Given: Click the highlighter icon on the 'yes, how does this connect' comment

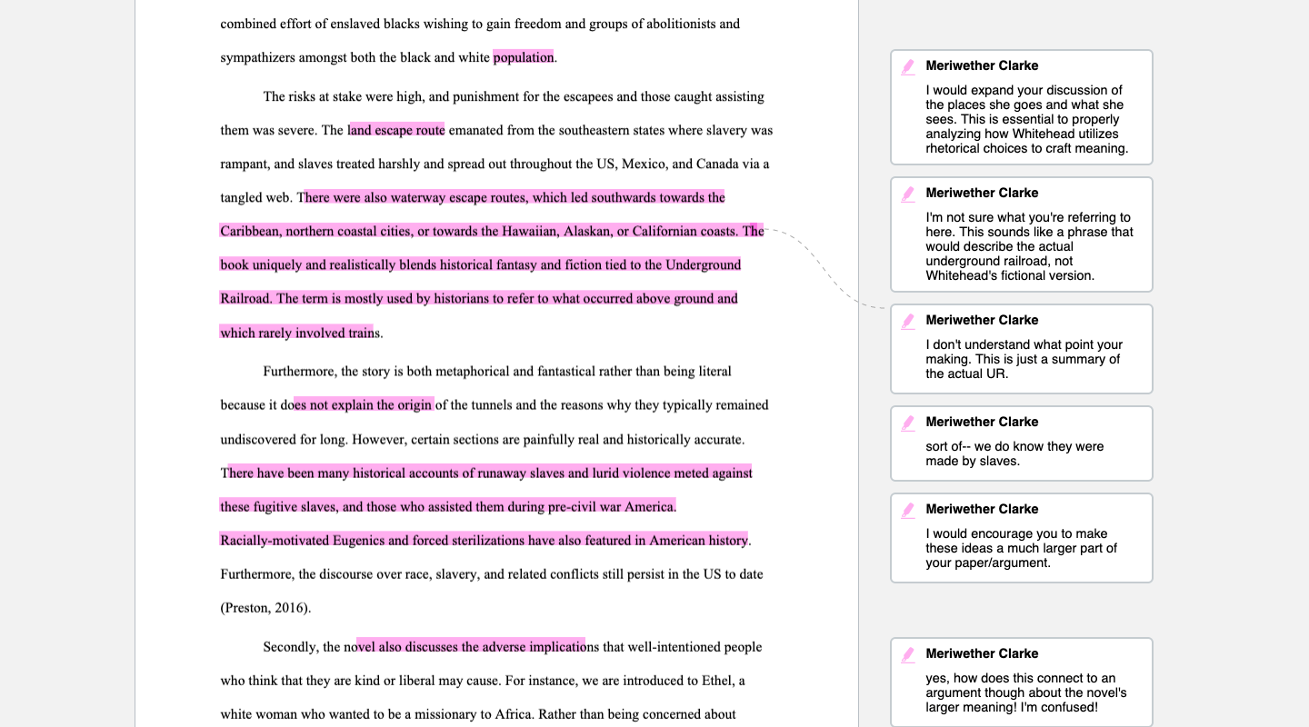Looking at the screenshot, I should pos(908,654).
